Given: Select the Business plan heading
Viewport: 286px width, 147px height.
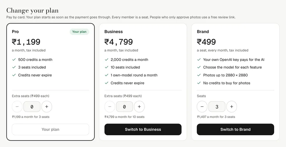Looking at the screenshot, I should tap(113, 32).
